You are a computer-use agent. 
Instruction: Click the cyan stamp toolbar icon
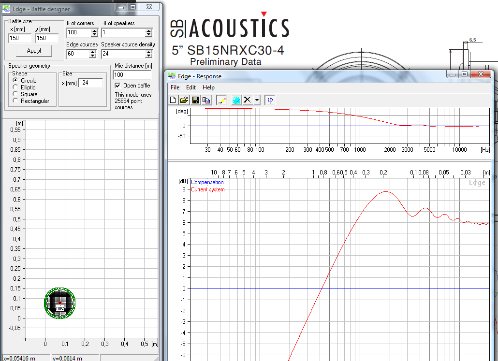click(236, 101)
